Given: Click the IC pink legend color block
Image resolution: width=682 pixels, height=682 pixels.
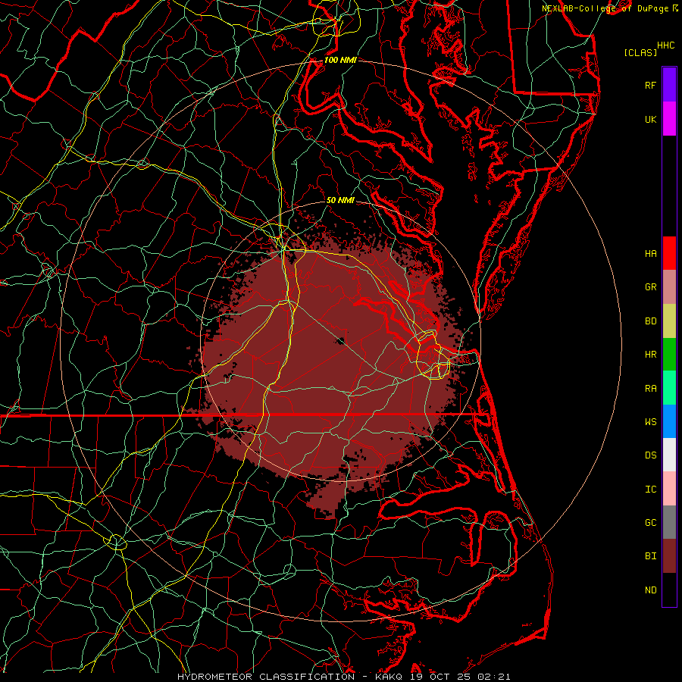Looking at the screenshot, I should (669, 489).
